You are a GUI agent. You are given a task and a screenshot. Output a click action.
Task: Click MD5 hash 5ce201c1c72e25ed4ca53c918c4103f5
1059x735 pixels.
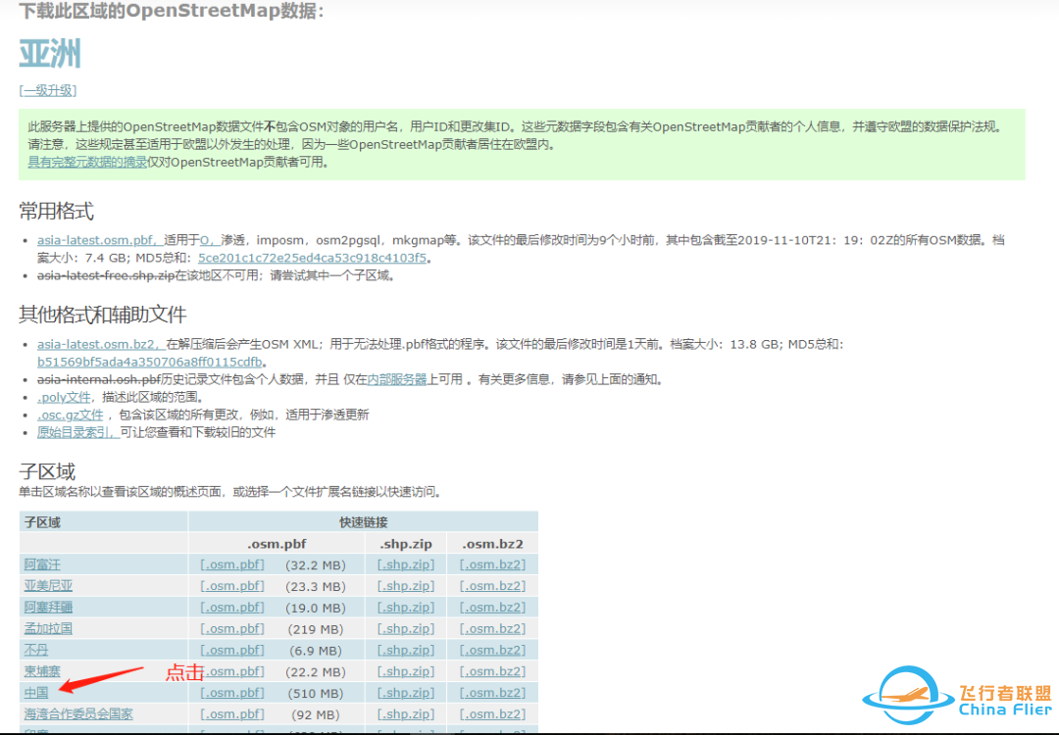tap(312, 258)
